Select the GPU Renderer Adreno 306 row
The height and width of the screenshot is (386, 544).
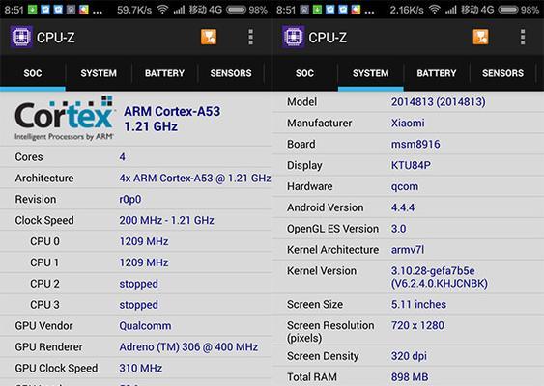[136, 346]
